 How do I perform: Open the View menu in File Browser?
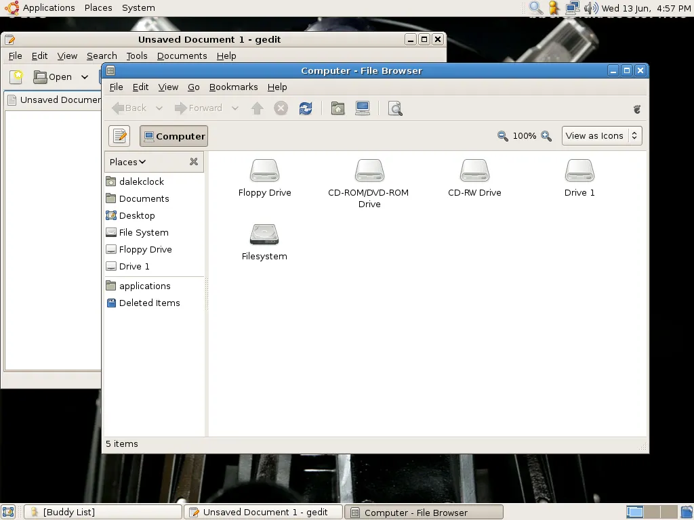click(168, 87)
